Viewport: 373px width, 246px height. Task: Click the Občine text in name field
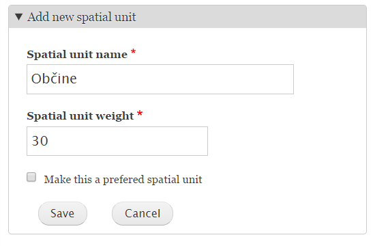pyautogui.click(x=54, y=79)
